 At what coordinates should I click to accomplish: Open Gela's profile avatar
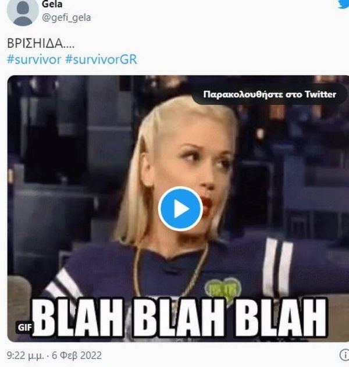23,12
